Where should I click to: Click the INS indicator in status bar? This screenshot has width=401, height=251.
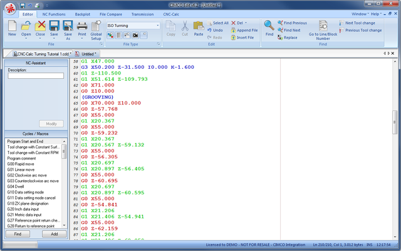369,245
